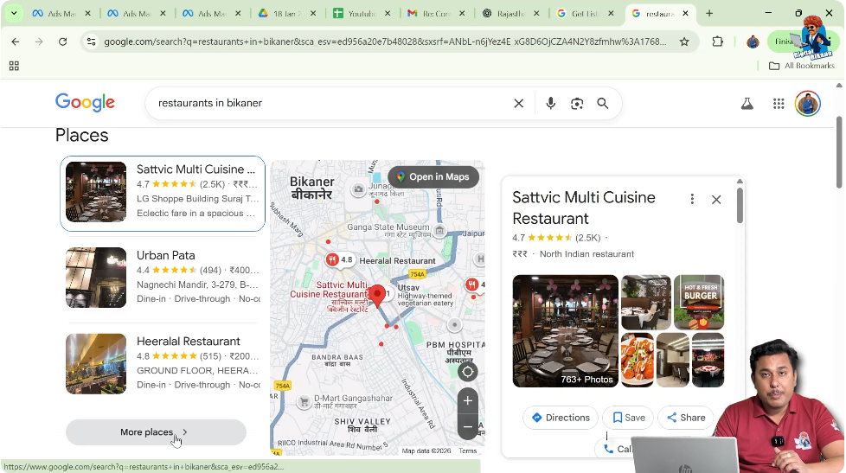
Task: Open Sattvic Multi Cuisine listing
Action: click(163, 194)
